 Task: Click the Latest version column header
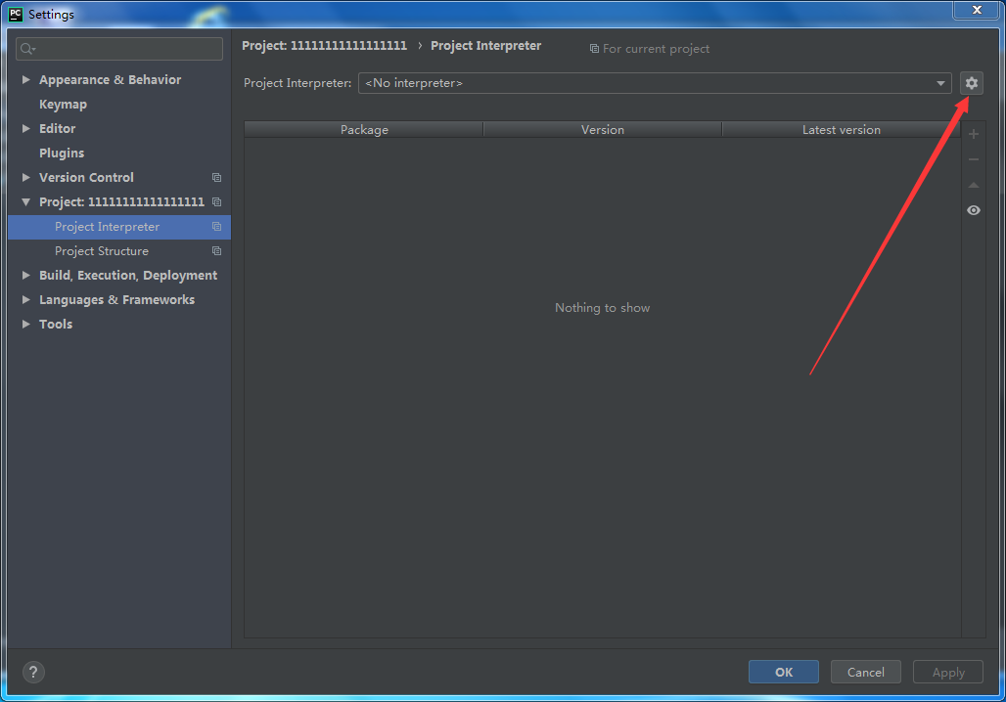pyautogui.click(x=842, y=129)
